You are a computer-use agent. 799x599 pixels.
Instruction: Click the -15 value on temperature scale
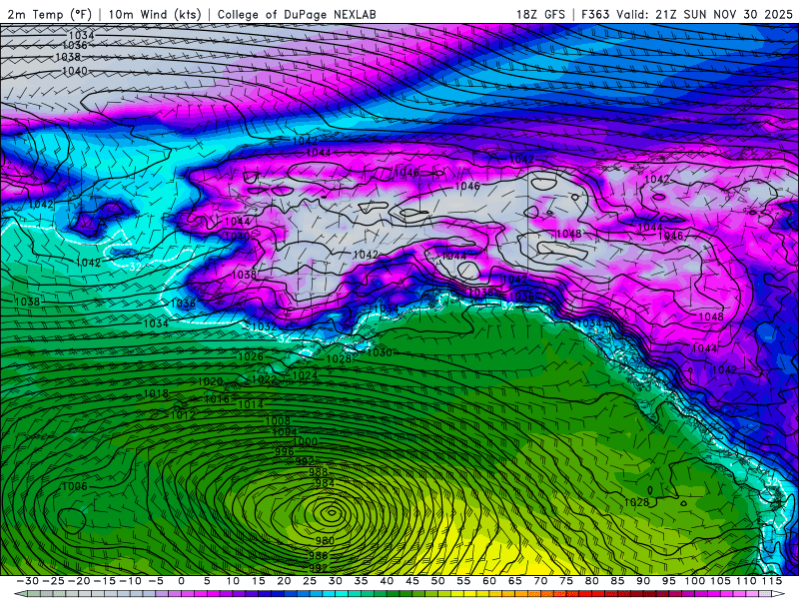(x=105, y=581)
